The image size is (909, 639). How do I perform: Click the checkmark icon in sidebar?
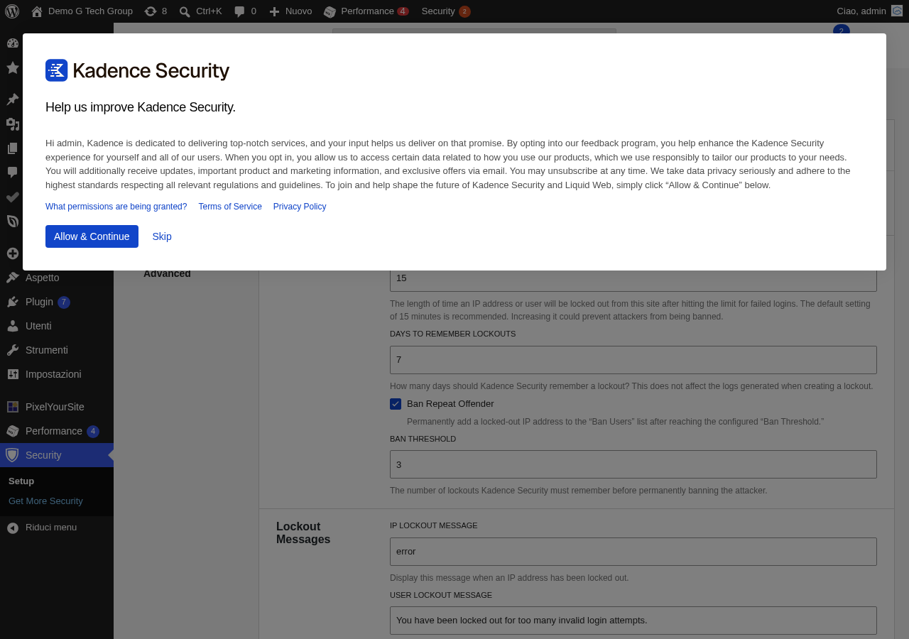coord(12,197)
